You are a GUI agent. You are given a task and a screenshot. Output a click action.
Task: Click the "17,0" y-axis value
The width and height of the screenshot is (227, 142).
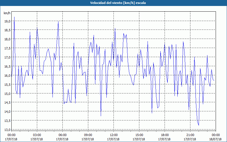tap(8, 57)
